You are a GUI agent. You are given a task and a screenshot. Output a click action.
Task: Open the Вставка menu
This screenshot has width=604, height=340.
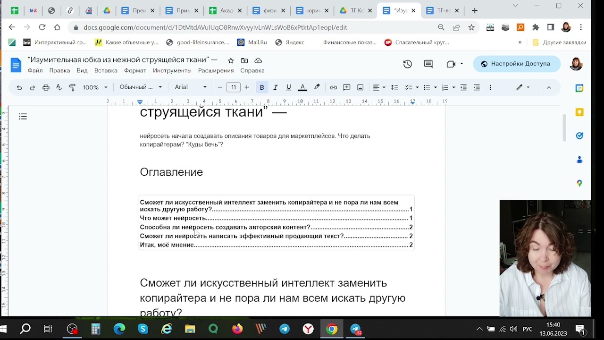pyautogui.click(x=106, y=70)
